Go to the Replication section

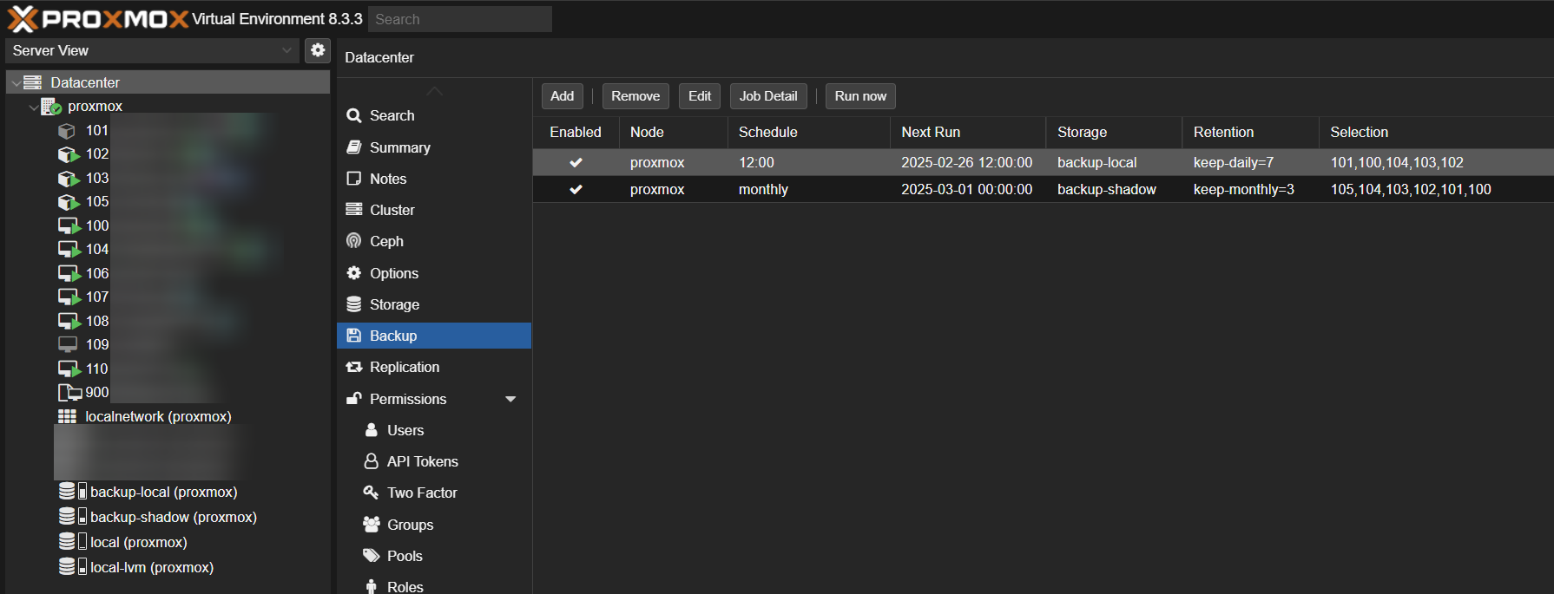tap(404, 367)
